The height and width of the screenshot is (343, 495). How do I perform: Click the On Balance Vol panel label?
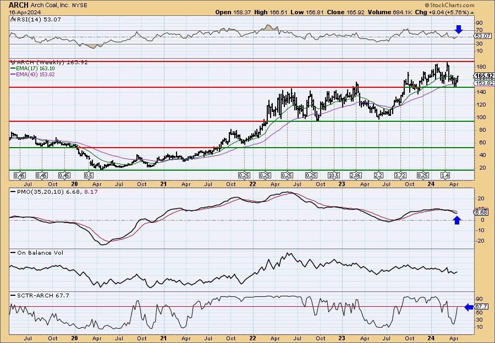pyautogui.click(x=40, y=253)
